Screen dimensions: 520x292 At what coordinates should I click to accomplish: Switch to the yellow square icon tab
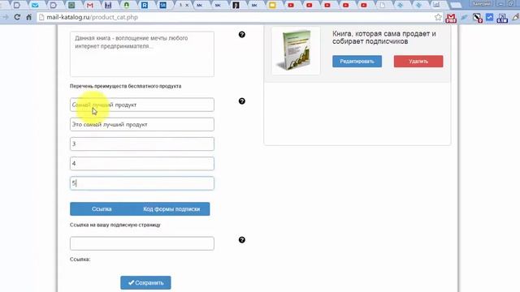tap(272, 5)
